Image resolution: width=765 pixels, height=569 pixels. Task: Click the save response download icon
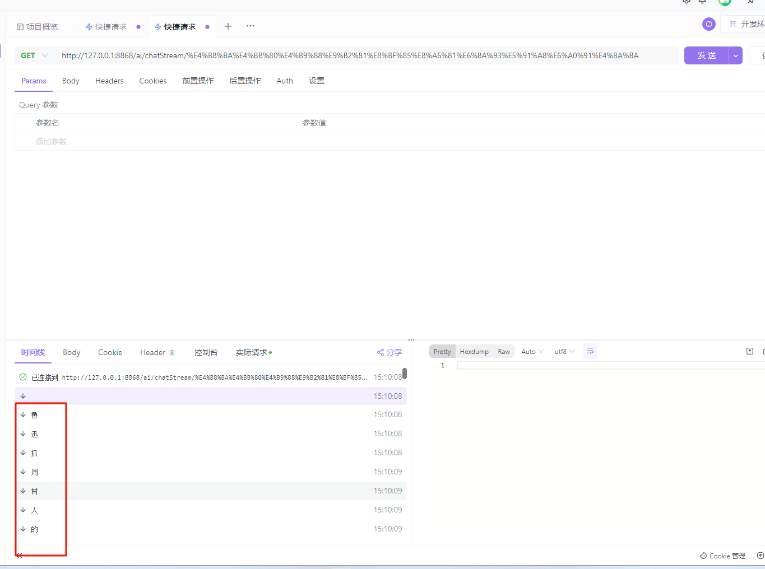pos(750,351)
